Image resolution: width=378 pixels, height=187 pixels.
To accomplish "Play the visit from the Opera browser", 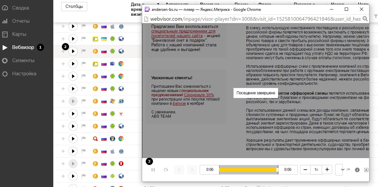I will coord(73,164).
